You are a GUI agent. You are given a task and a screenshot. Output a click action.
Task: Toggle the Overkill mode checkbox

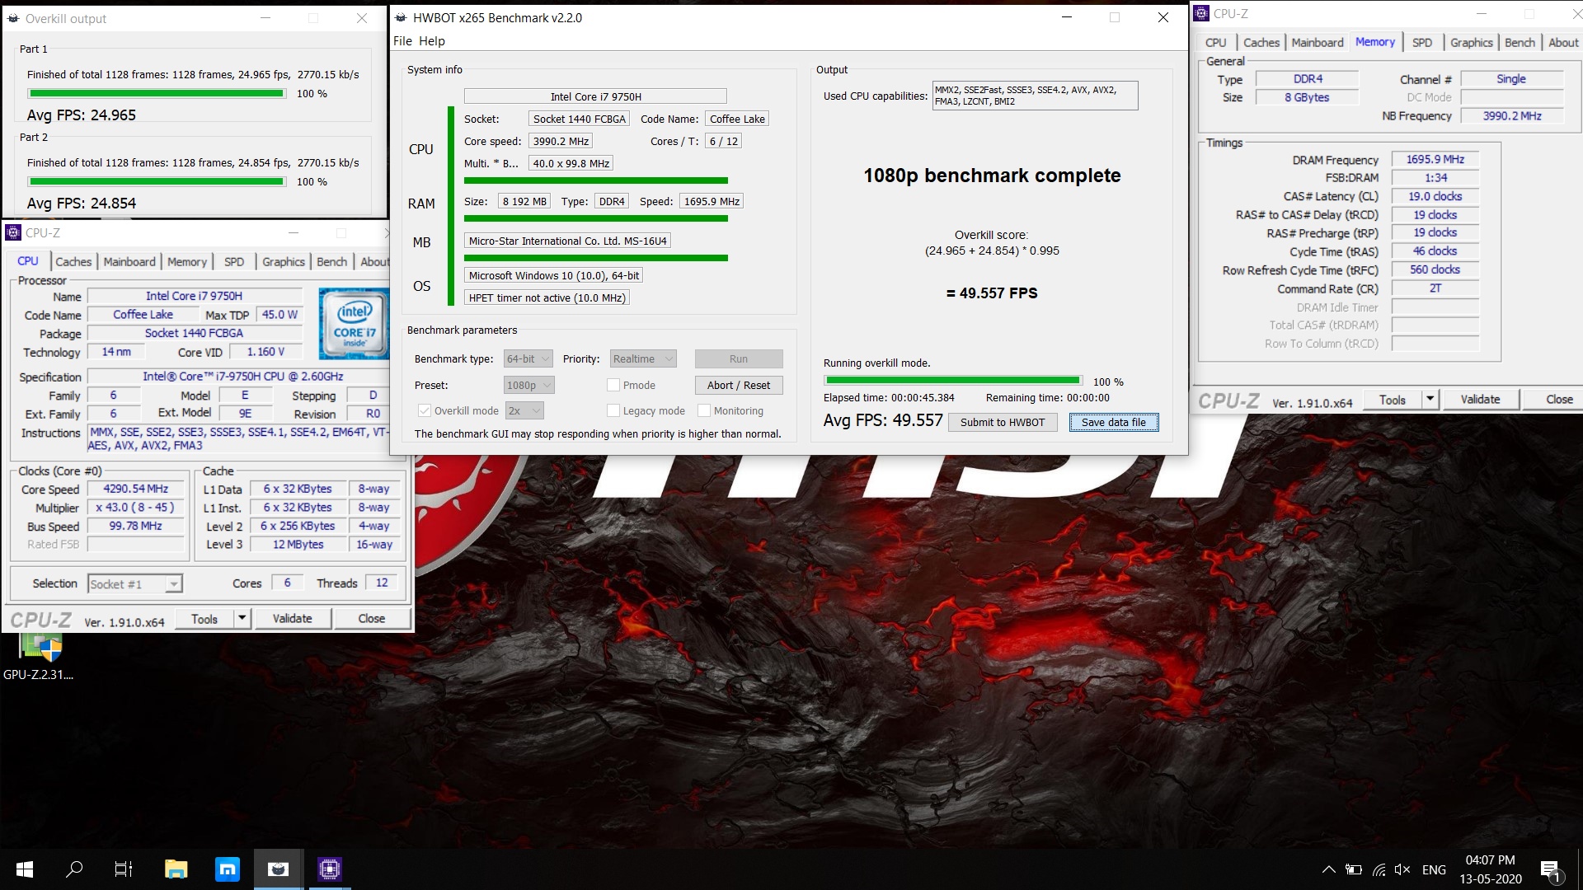click(x=425, y=410)
